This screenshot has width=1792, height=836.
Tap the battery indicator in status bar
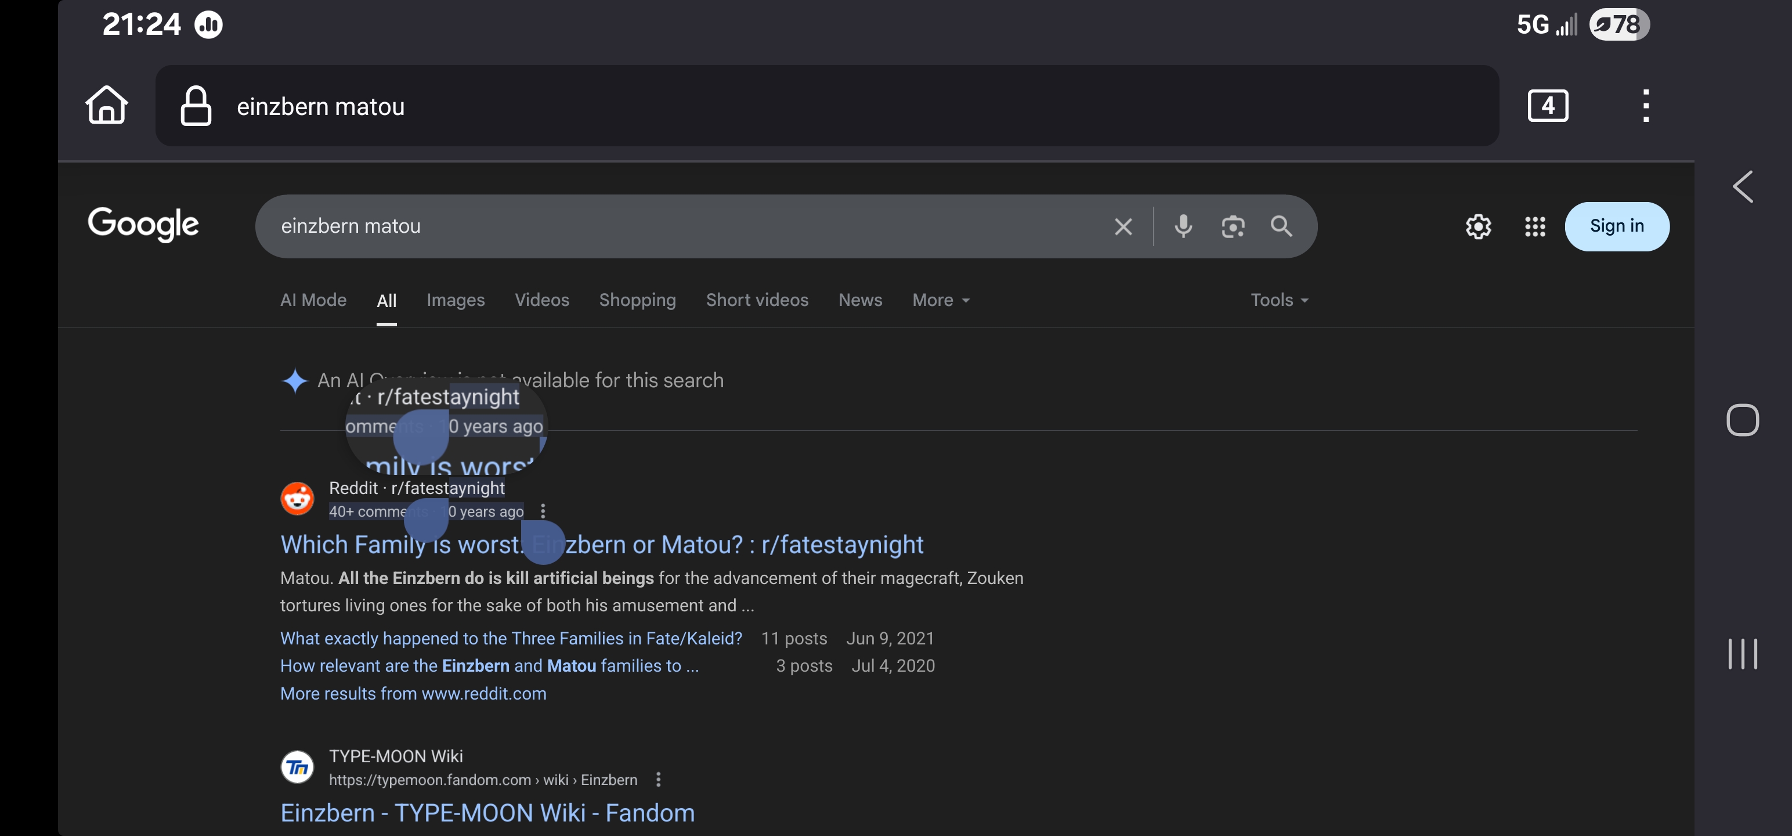pyautogui.click(x=1619, y=24)
